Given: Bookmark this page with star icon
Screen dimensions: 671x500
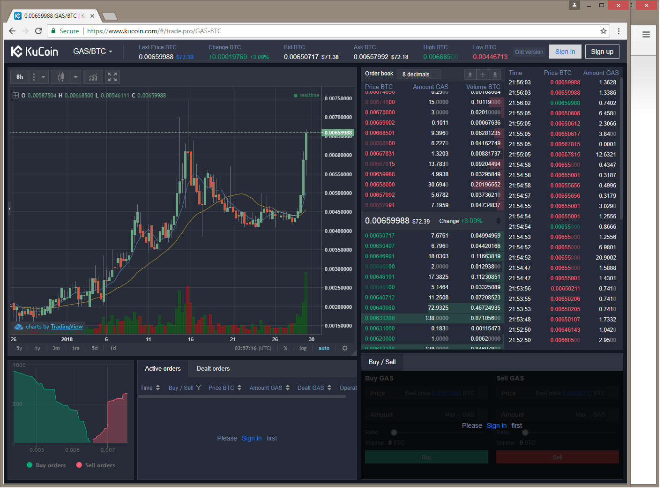Looking at the screenshot, I should [604, 31].
